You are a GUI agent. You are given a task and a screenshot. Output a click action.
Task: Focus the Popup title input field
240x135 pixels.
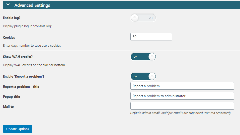182,96
